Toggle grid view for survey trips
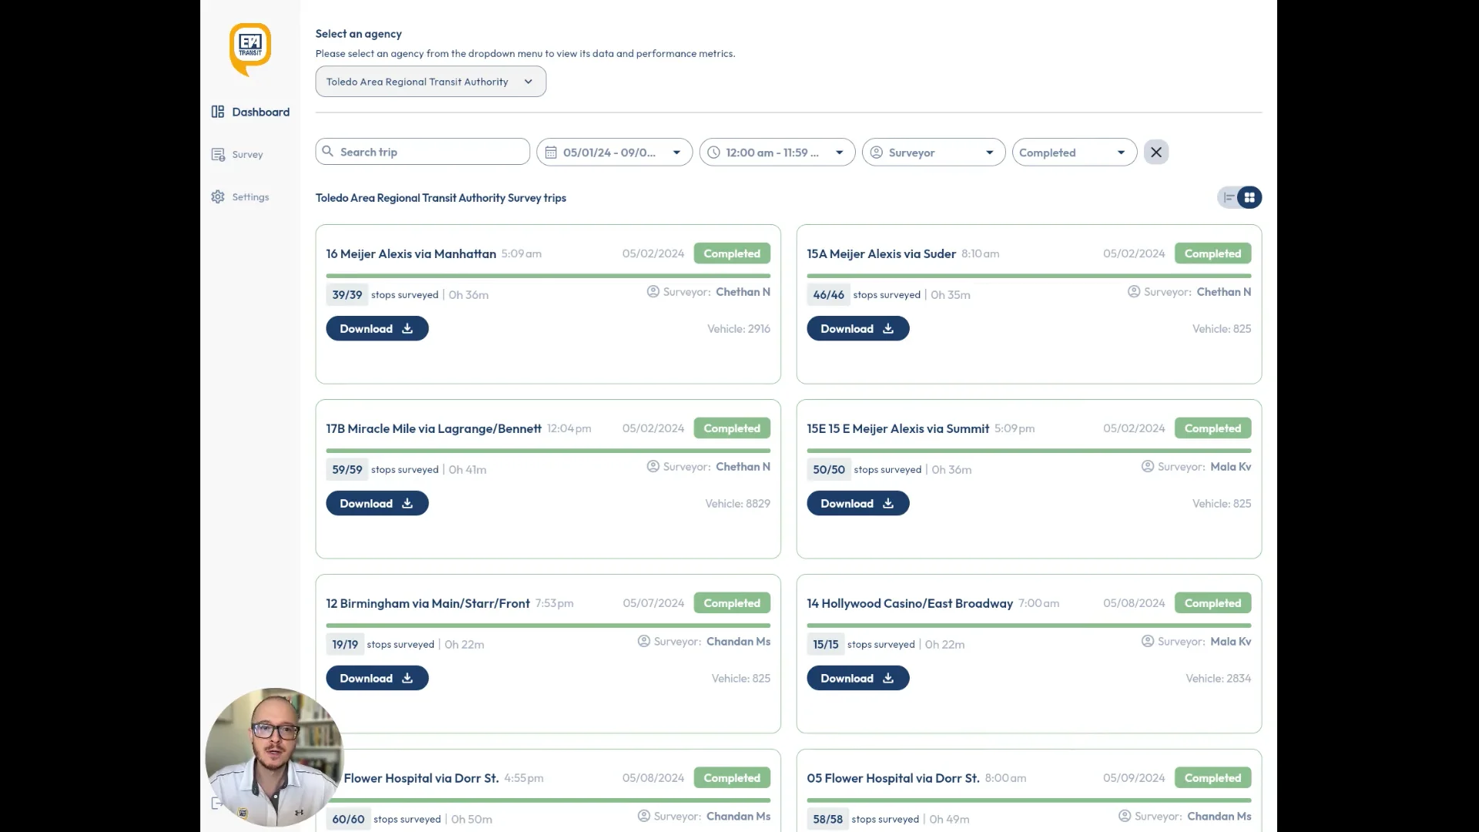Image resolution: width=1479 pixels, height=832 pixels. pos(1249,197)
